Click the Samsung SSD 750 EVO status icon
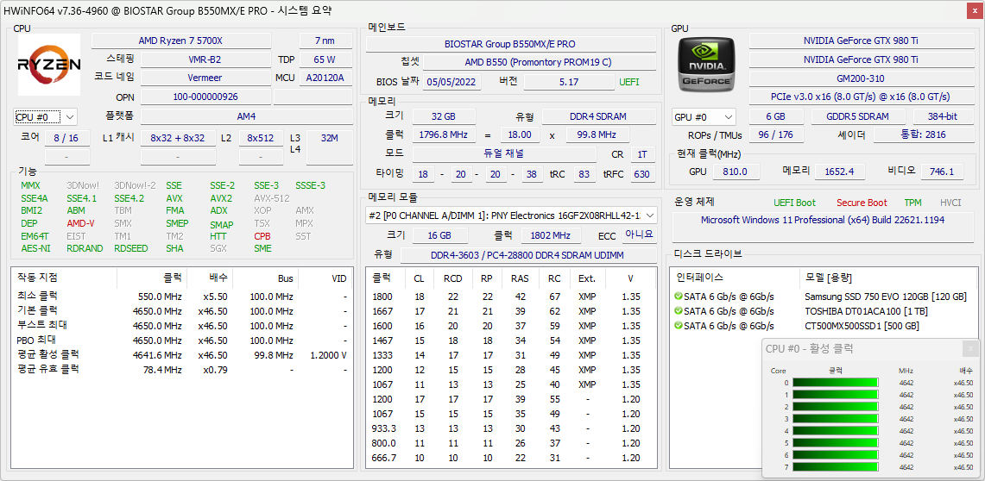This screenshot has width=985, height=481. [x=678, y=297]
